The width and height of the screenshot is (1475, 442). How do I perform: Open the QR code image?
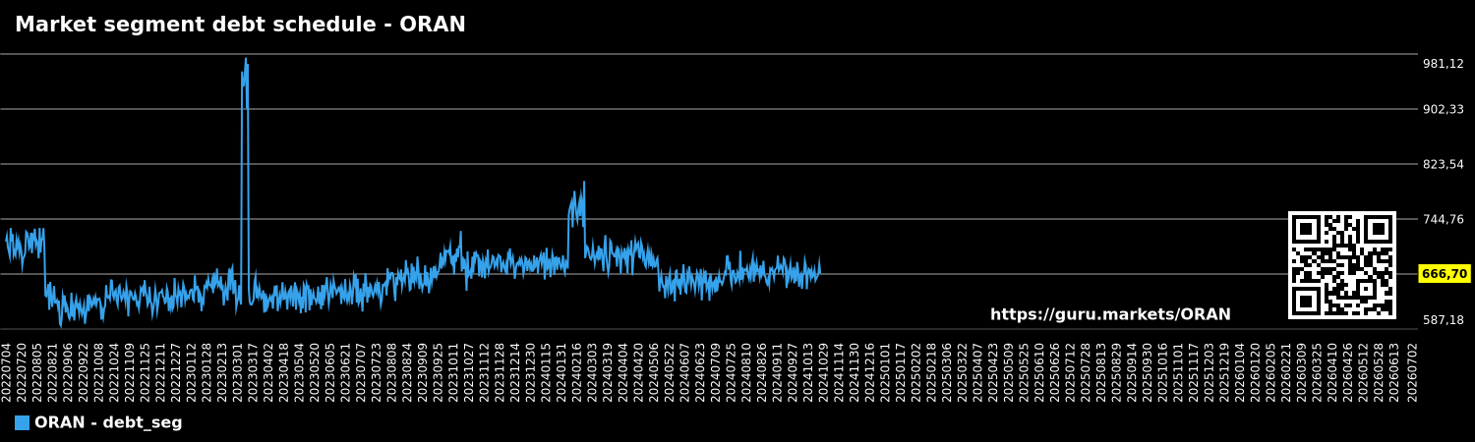[1342, 265]
